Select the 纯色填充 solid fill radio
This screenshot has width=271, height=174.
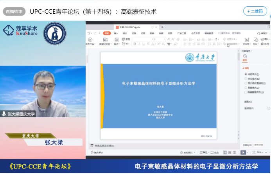pos(246,74)
